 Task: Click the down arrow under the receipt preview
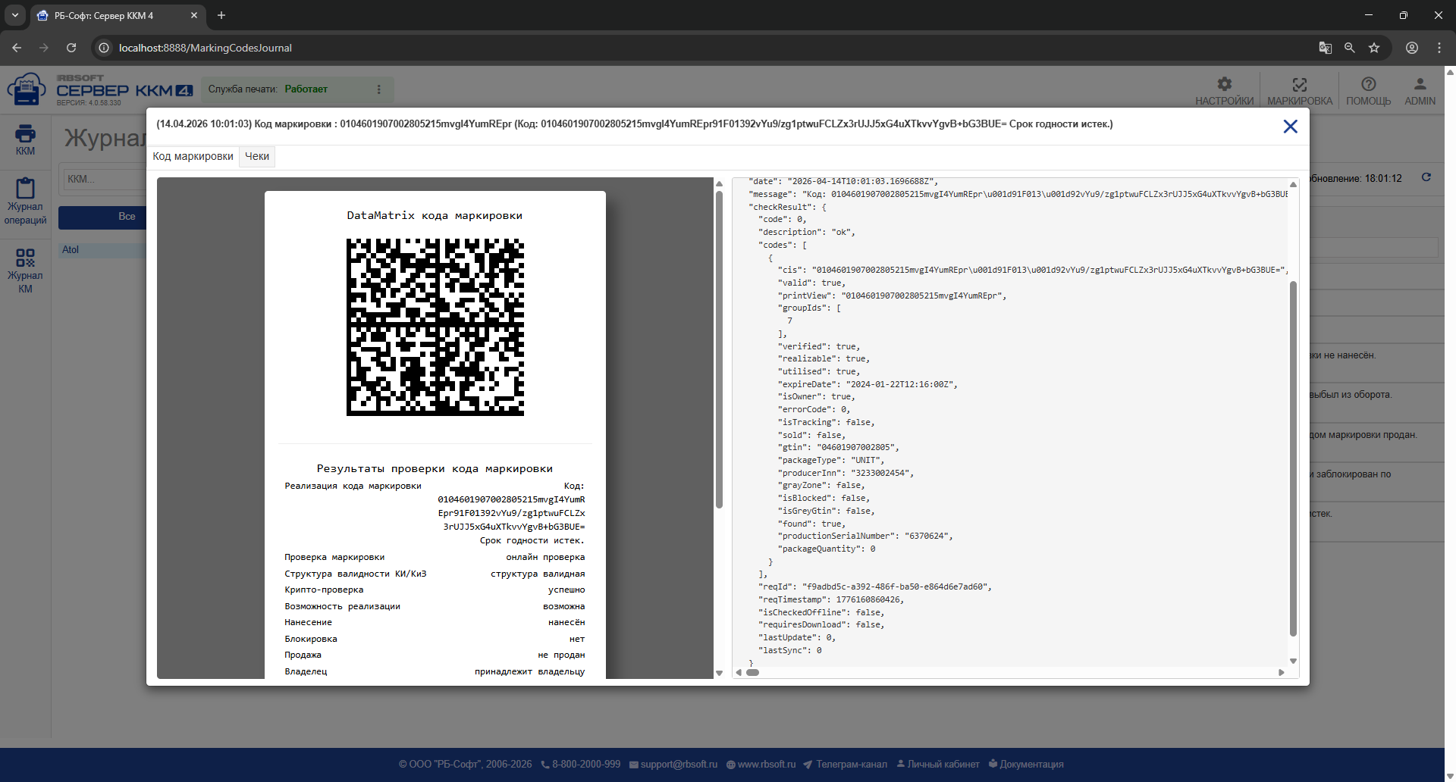719,673
